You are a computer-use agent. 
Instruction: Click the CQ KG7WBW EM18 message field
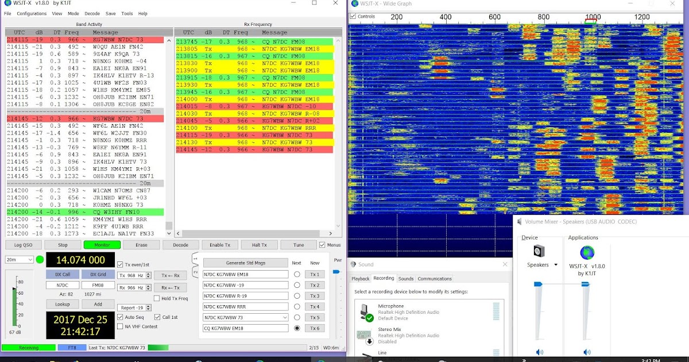coord(245,328)
